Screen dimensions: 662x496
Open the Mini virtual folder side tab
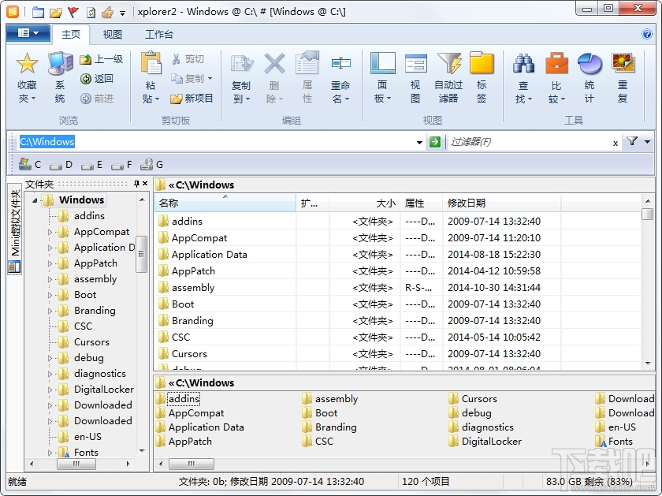(15, 229)
